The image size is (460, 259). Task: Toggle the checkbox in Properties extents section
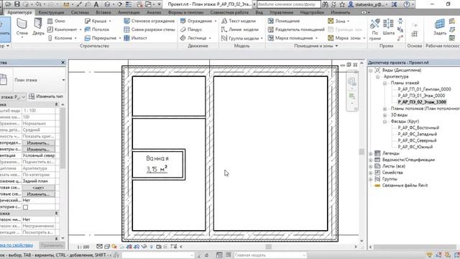point(26,207)
